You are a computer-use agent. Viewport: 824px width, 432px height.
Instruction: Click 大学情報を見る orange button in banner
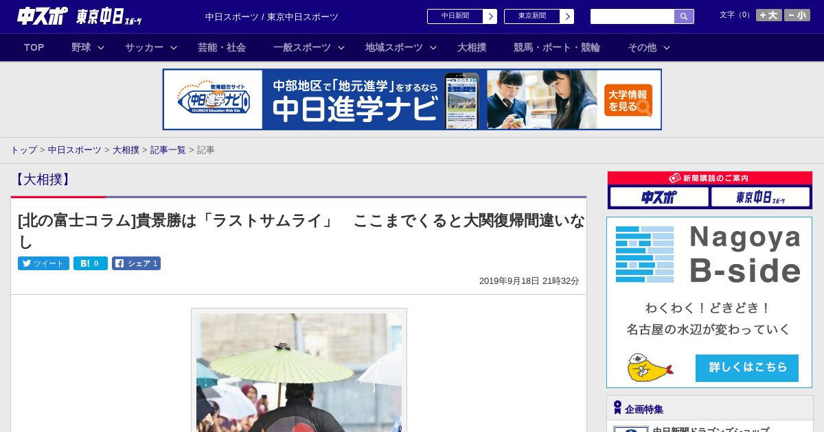628,100
